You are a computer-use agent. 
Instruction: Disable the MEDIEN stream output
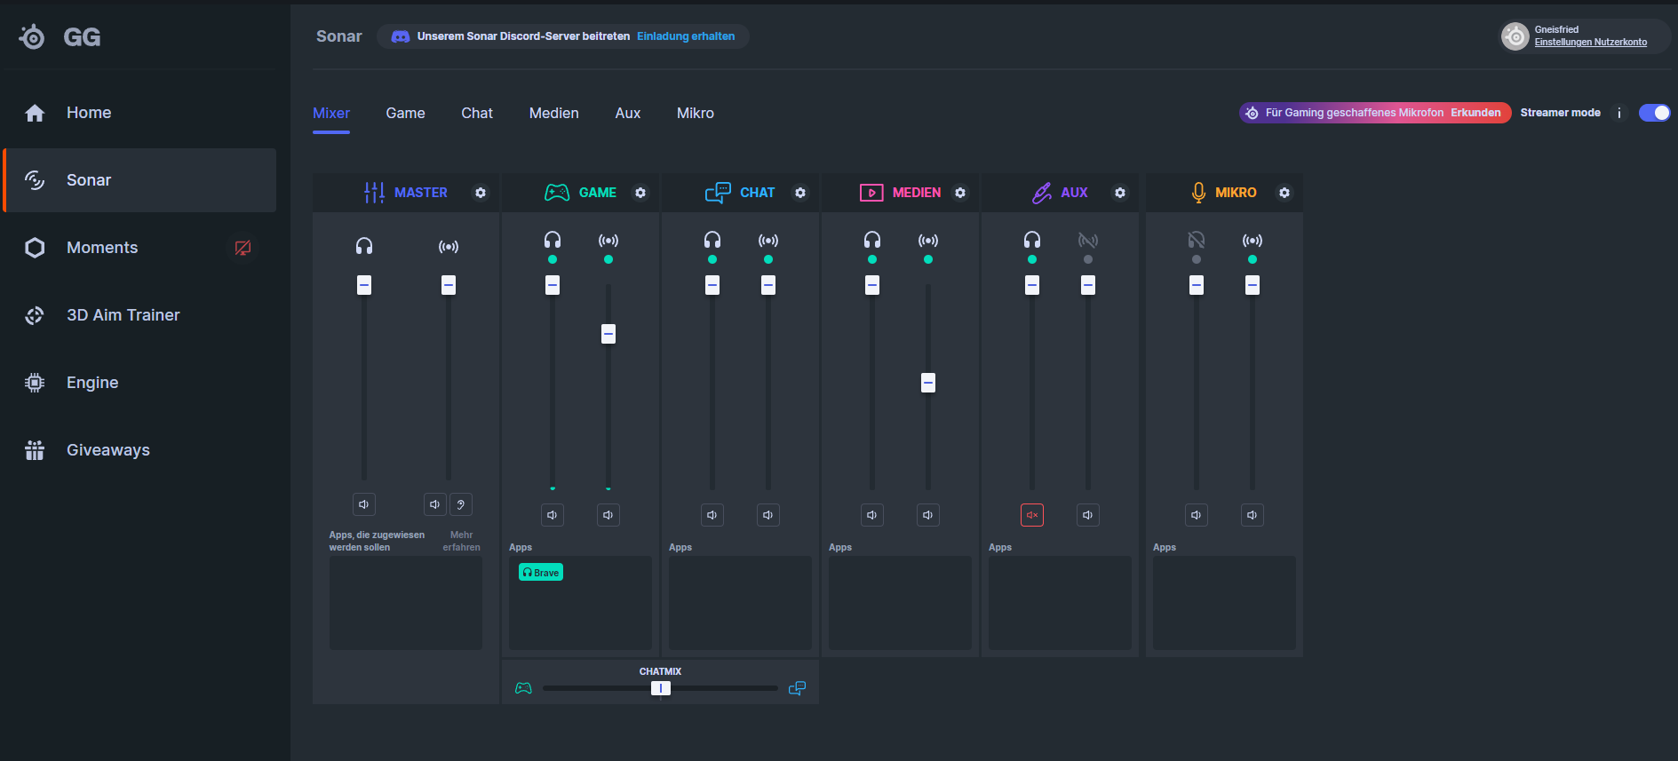coord(928,241)
